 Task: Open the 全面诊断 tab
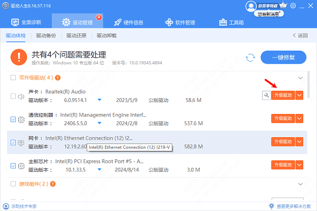26,22
